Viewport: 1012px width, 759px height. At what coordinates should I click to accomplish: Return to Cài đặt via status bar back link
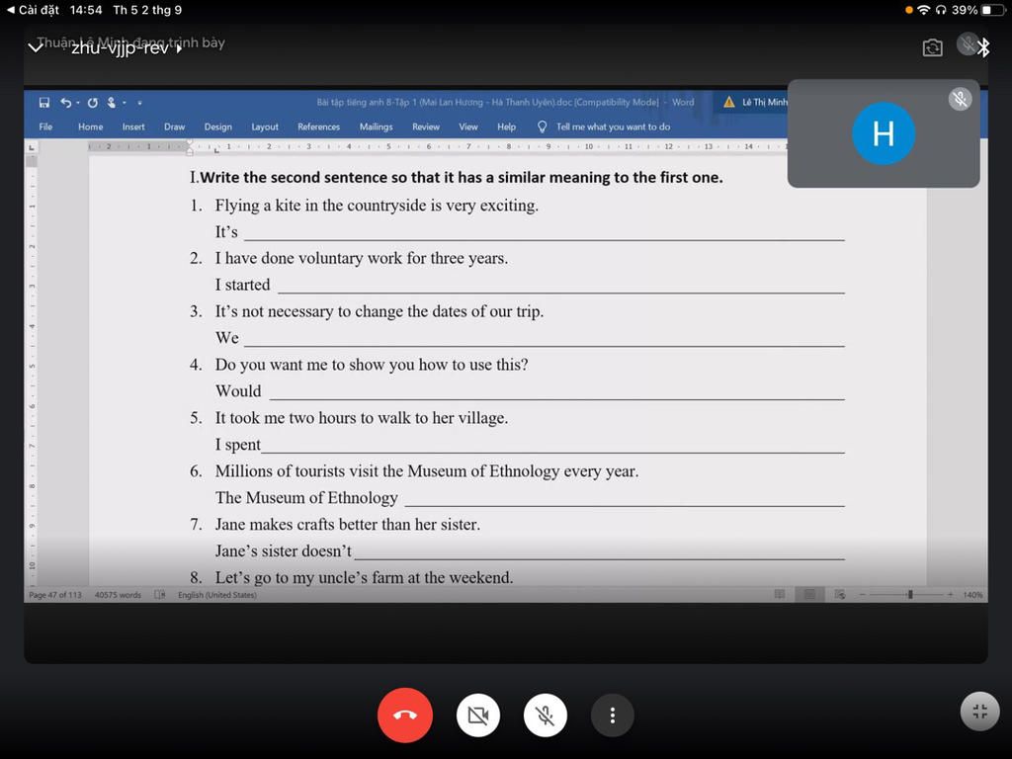pos(33,10)
